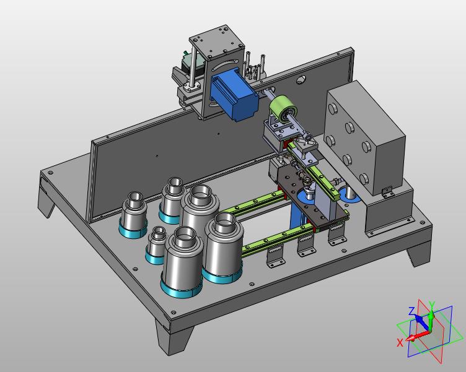466x372 pixels.
Task: Select the blue Z label of the triad
Action: click(x=411, y=311)
